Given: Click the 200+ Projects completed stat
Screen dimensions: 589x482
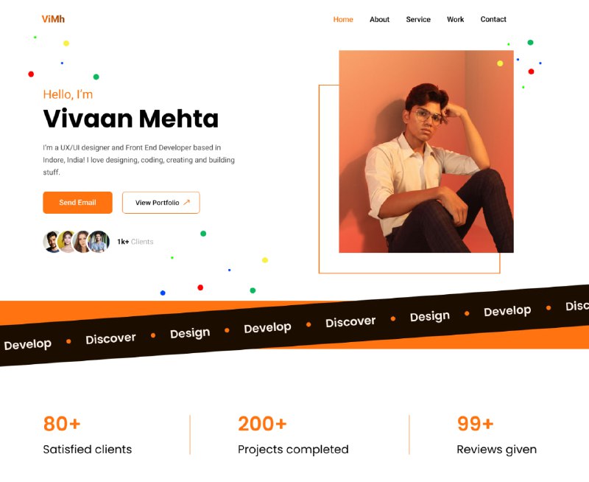Looking at the screenshot, I should [293, 435].
